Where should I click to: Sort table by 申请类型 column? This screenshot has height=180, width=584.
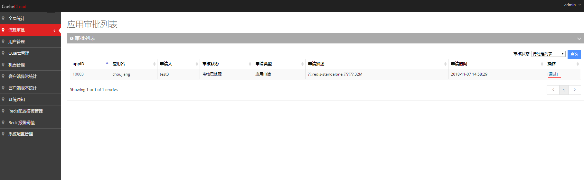pyautogui.click(x=279, y=64)
